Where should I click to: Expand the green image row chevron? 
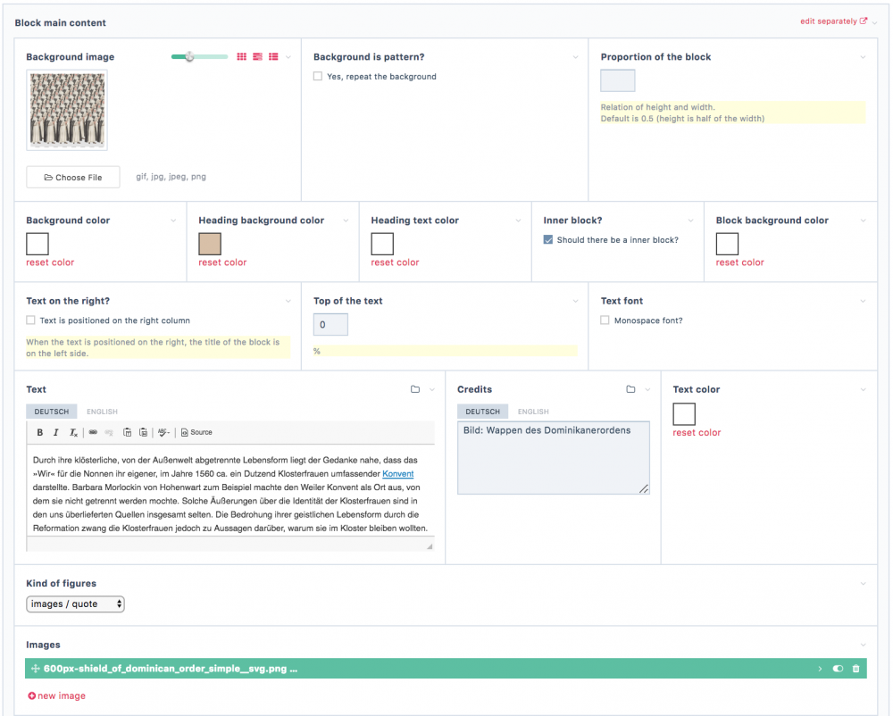point(820,669)
